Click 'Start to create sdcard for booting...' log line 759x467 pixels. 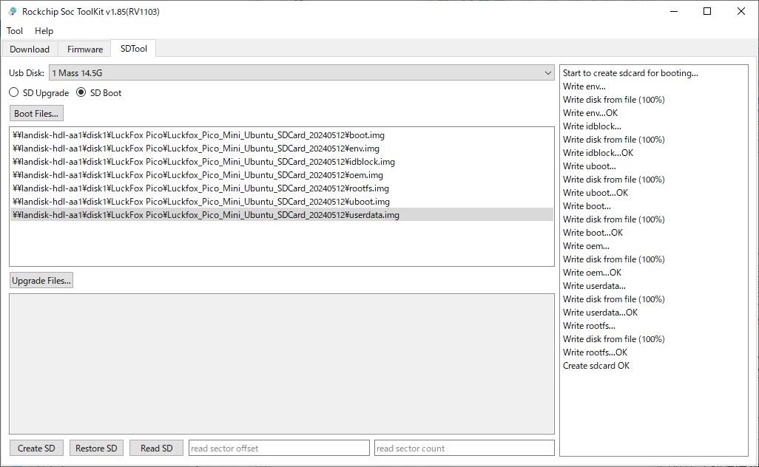pos(630,73)
